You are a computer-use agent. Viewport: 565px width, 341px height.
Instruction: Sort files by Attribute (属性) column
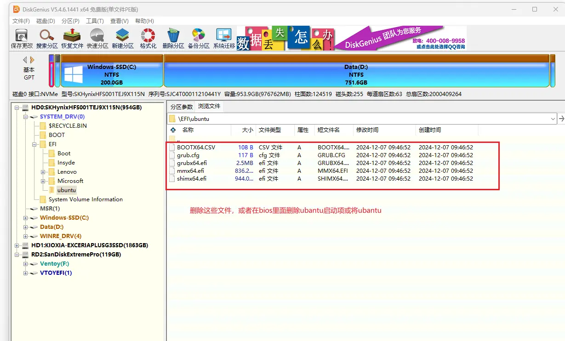(304, 130)
